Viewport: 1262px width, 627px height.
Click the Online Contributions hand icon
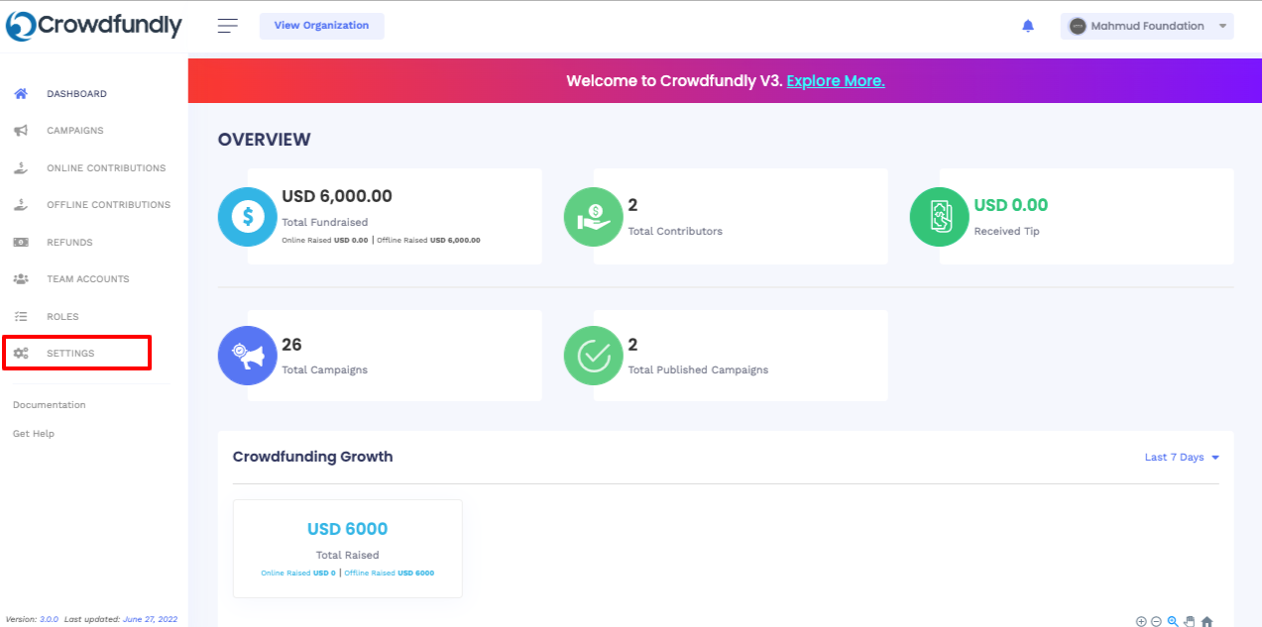click(21, 167)
